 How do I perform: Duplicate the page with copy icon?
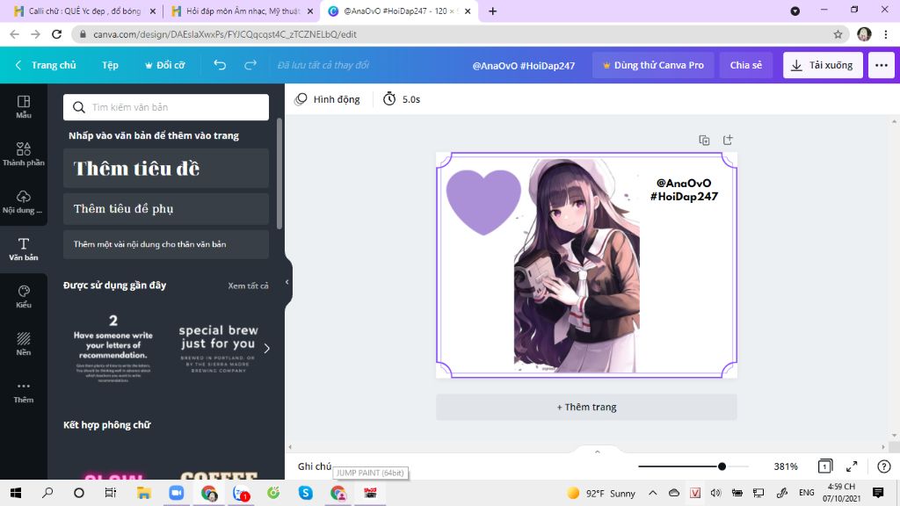tap(704, 140)
